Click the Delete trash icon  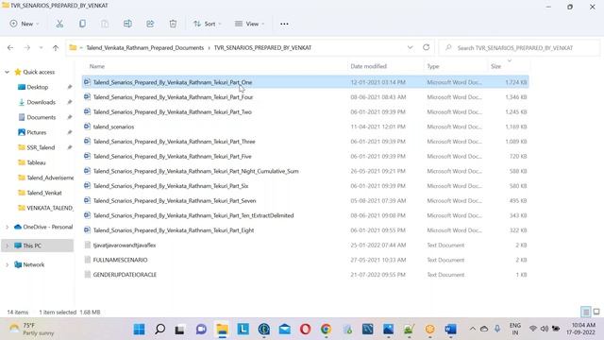coord(173,24)
